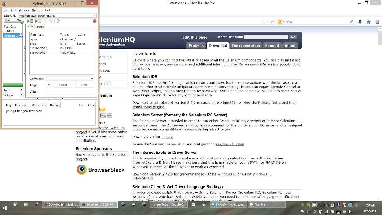Toggle the red Record button in Selenium IDE

[x=95, y=21]
